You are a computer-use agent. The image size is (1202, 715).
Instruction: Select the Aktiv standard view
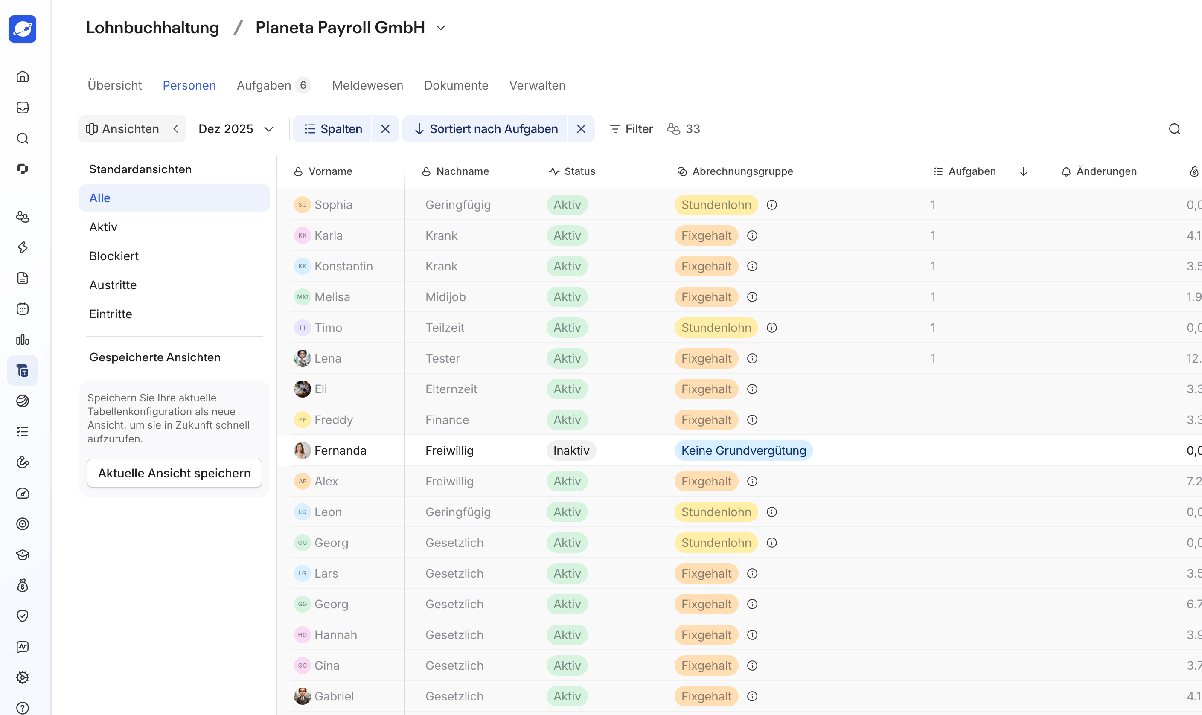(175, 227)
